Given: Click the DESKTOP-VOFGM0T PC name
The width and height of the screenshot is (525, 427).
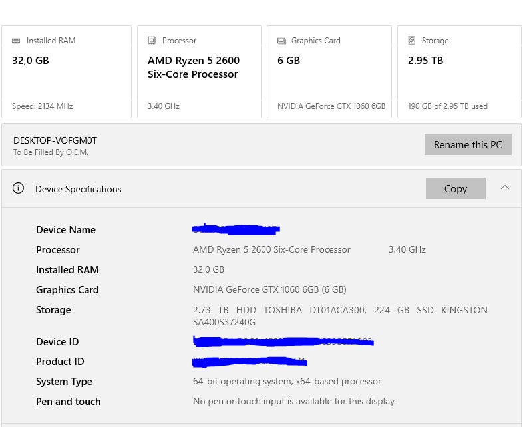Looking at the screenshot, I should tap(55, 140).
